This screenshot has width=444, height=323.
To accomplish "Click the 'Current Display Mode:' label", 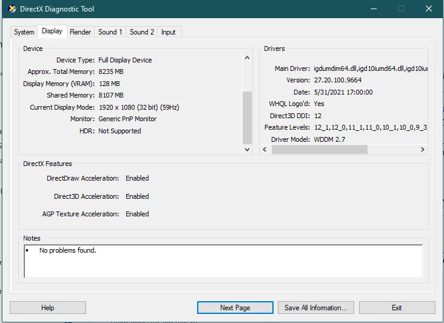I will [62, 107].
